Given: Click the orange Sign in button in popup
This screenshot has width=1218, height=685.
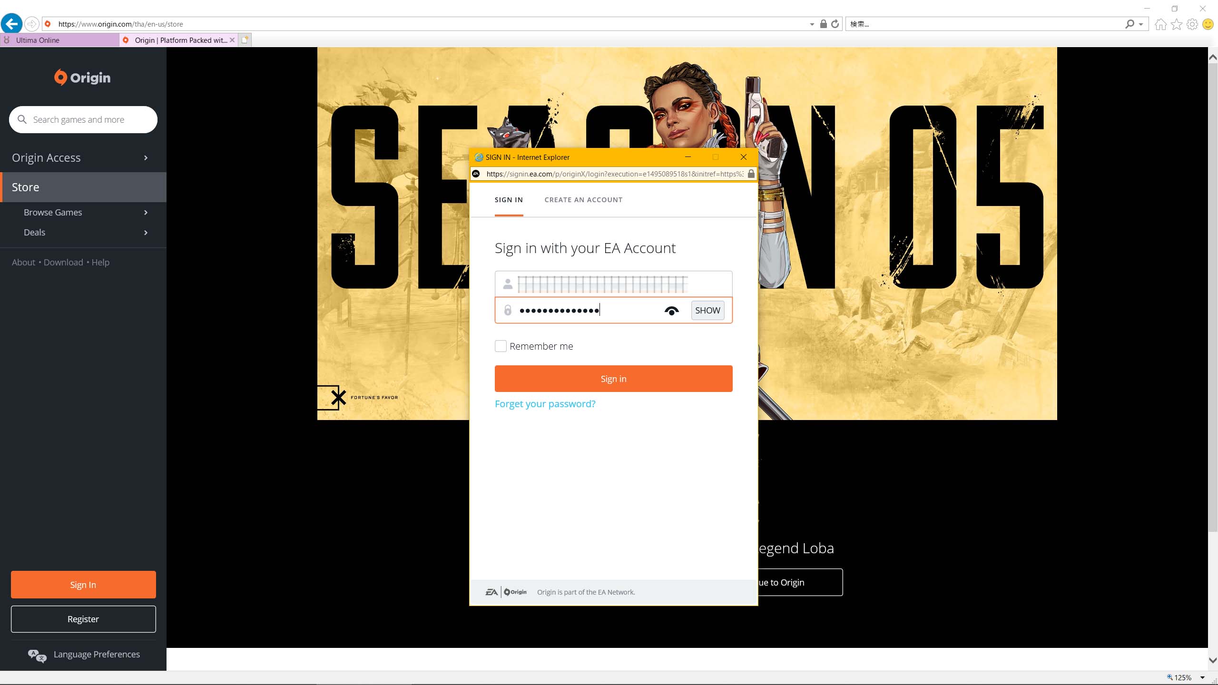Looking at the screenshot, I should [x=613, y=379].
